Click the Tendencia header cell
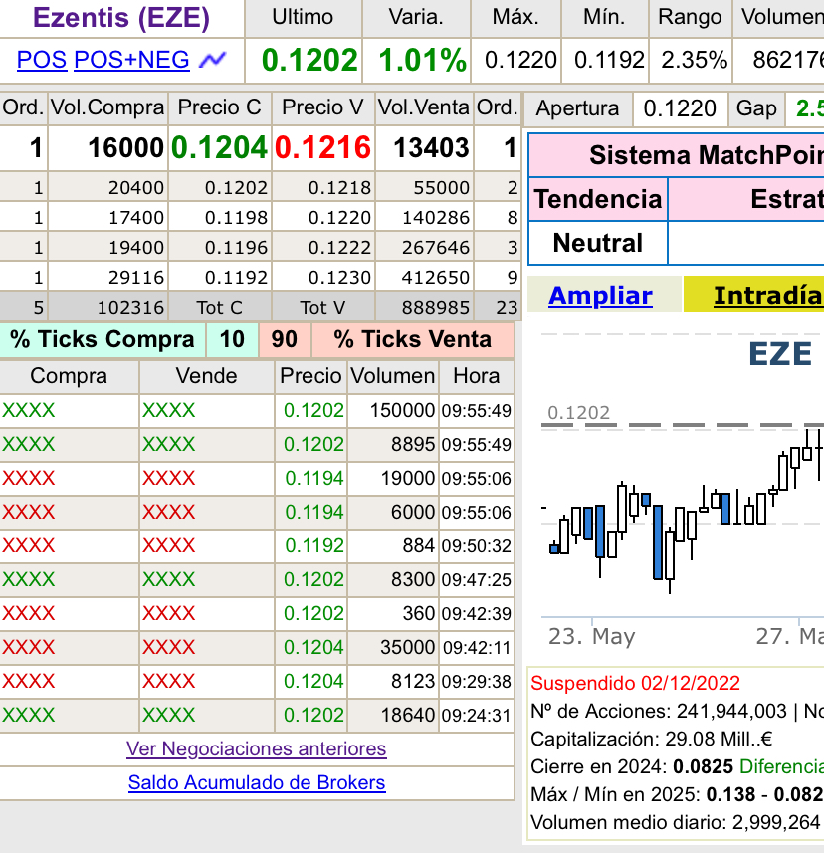 598,199
